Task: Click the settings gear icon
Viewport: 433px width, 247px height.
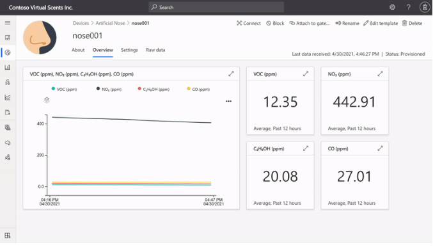Action: pos(393,8)
